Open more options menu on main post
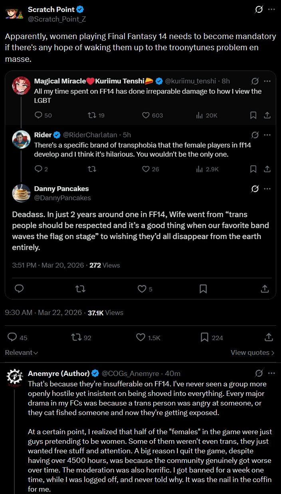Screen dimensions: 281x494 point(271,9)
